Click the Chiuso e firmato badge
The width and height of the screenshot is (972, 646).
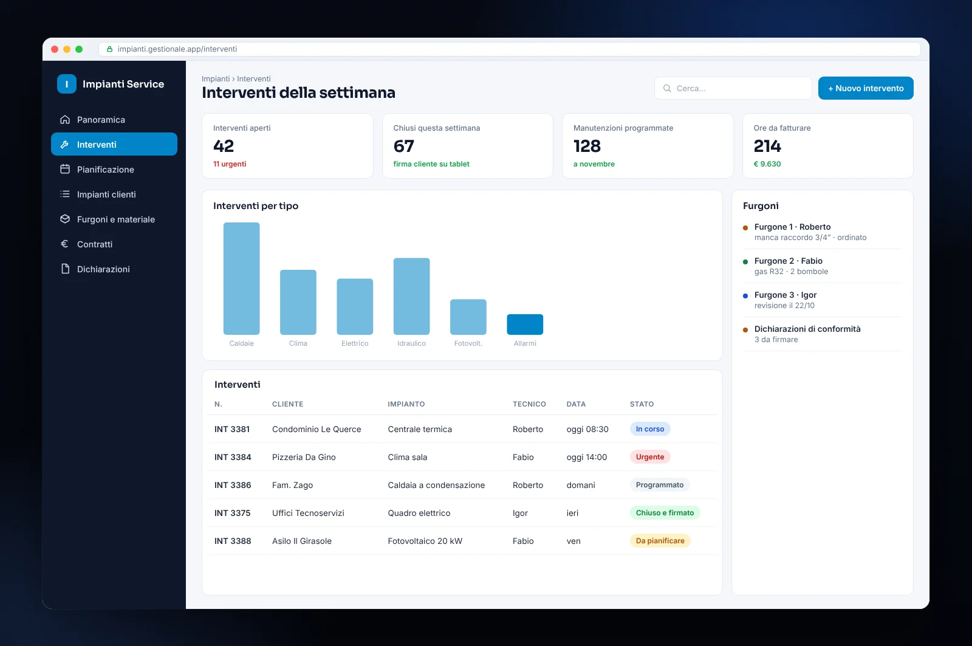[665, 513]
